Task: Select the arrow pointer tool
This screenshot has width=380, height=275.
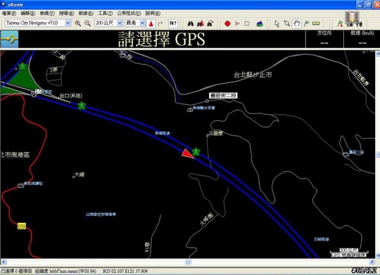Action: click(277, 24)
